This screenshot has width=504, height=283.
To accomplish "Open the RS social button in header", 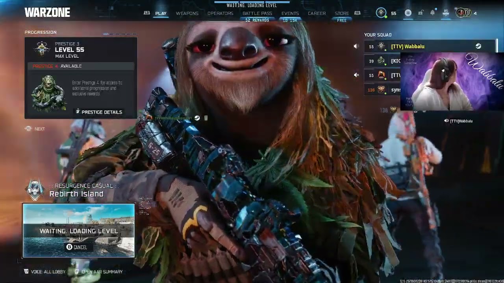I will (446, 13).
